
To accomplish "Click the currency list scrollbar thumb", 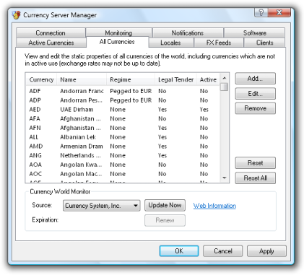I will click(225, 87).
